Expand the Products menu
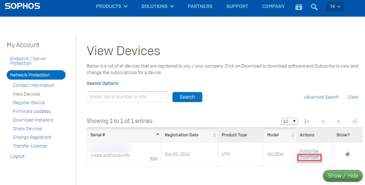Screen dimensions: 365x185 coord(112,7)
